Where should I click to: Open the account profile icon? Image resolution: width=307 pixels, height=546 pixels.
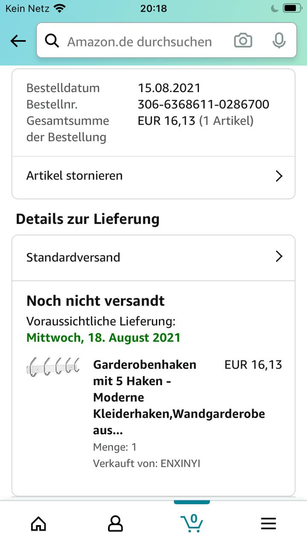point(115,523)
